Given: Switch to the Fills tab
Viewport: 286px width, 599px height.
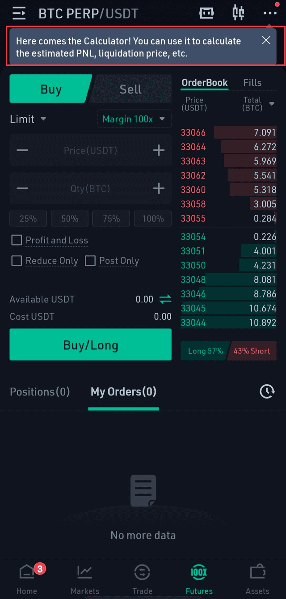Looking at the screenshot, I should pos(252,83).
